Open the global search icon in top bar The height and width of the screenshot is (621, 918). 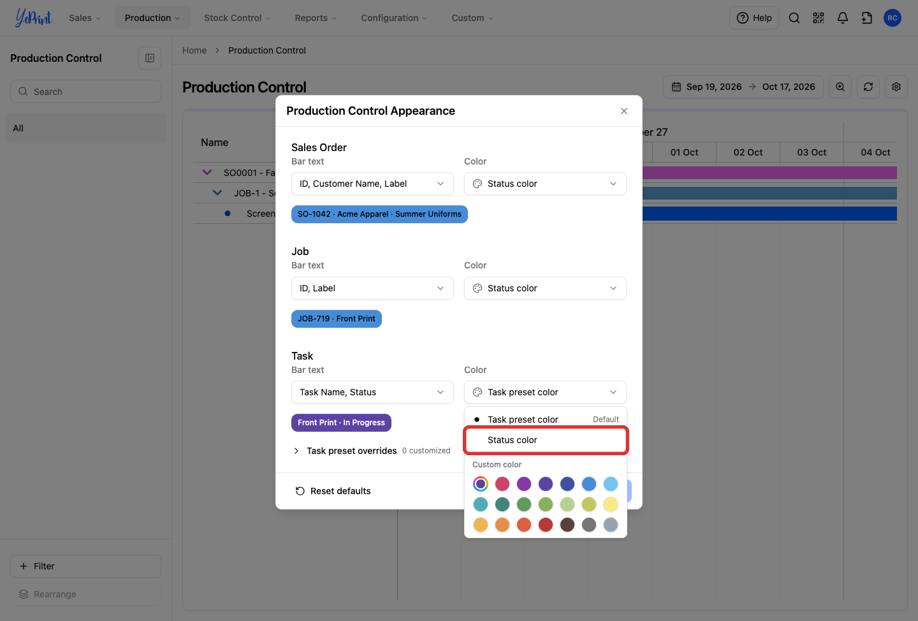794,18
